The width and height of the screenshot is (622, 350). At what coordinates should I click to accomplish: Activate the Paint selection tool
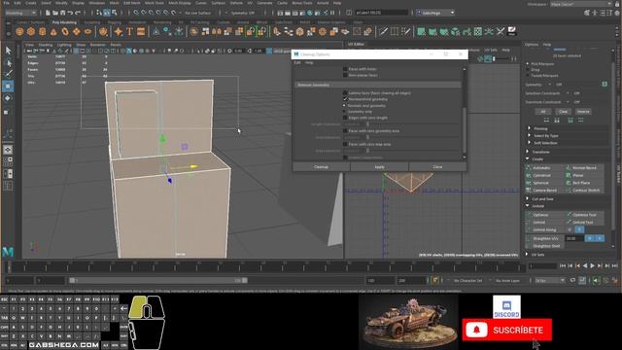[8, 74]
